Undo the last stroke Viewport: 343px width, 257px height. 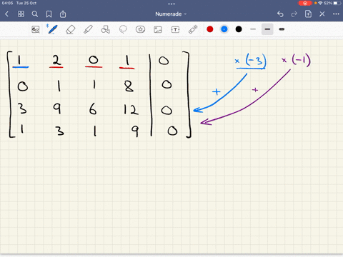point(280,14)
